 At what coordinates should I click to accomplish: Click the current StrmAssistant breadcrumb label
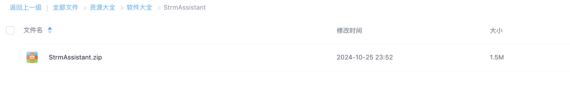tap(185, 7)
